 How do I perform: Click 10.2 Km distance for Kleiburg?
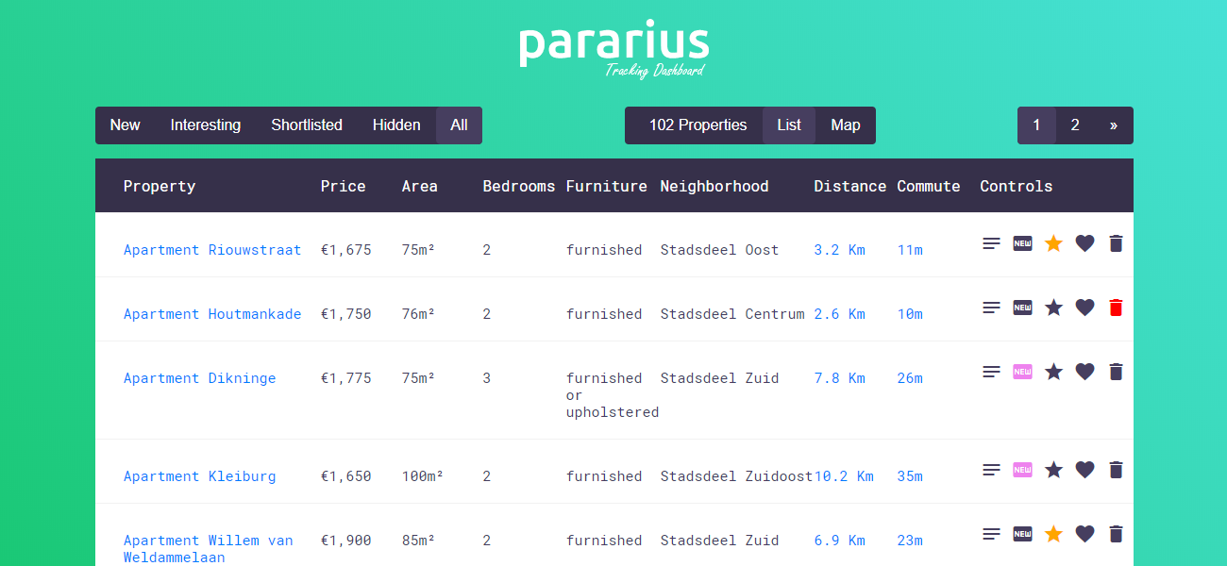pos(844,476)
